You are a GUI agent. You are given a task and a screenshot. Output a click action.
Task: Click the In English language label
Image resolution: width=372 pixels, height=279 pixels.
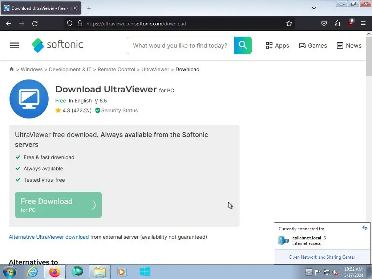point(80,101)
